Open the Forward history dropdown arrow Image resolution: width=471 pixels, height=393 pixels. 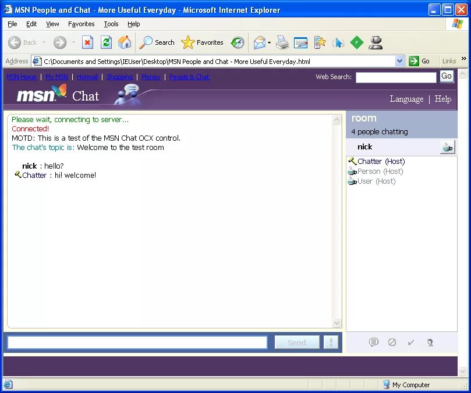click(73, 42)
